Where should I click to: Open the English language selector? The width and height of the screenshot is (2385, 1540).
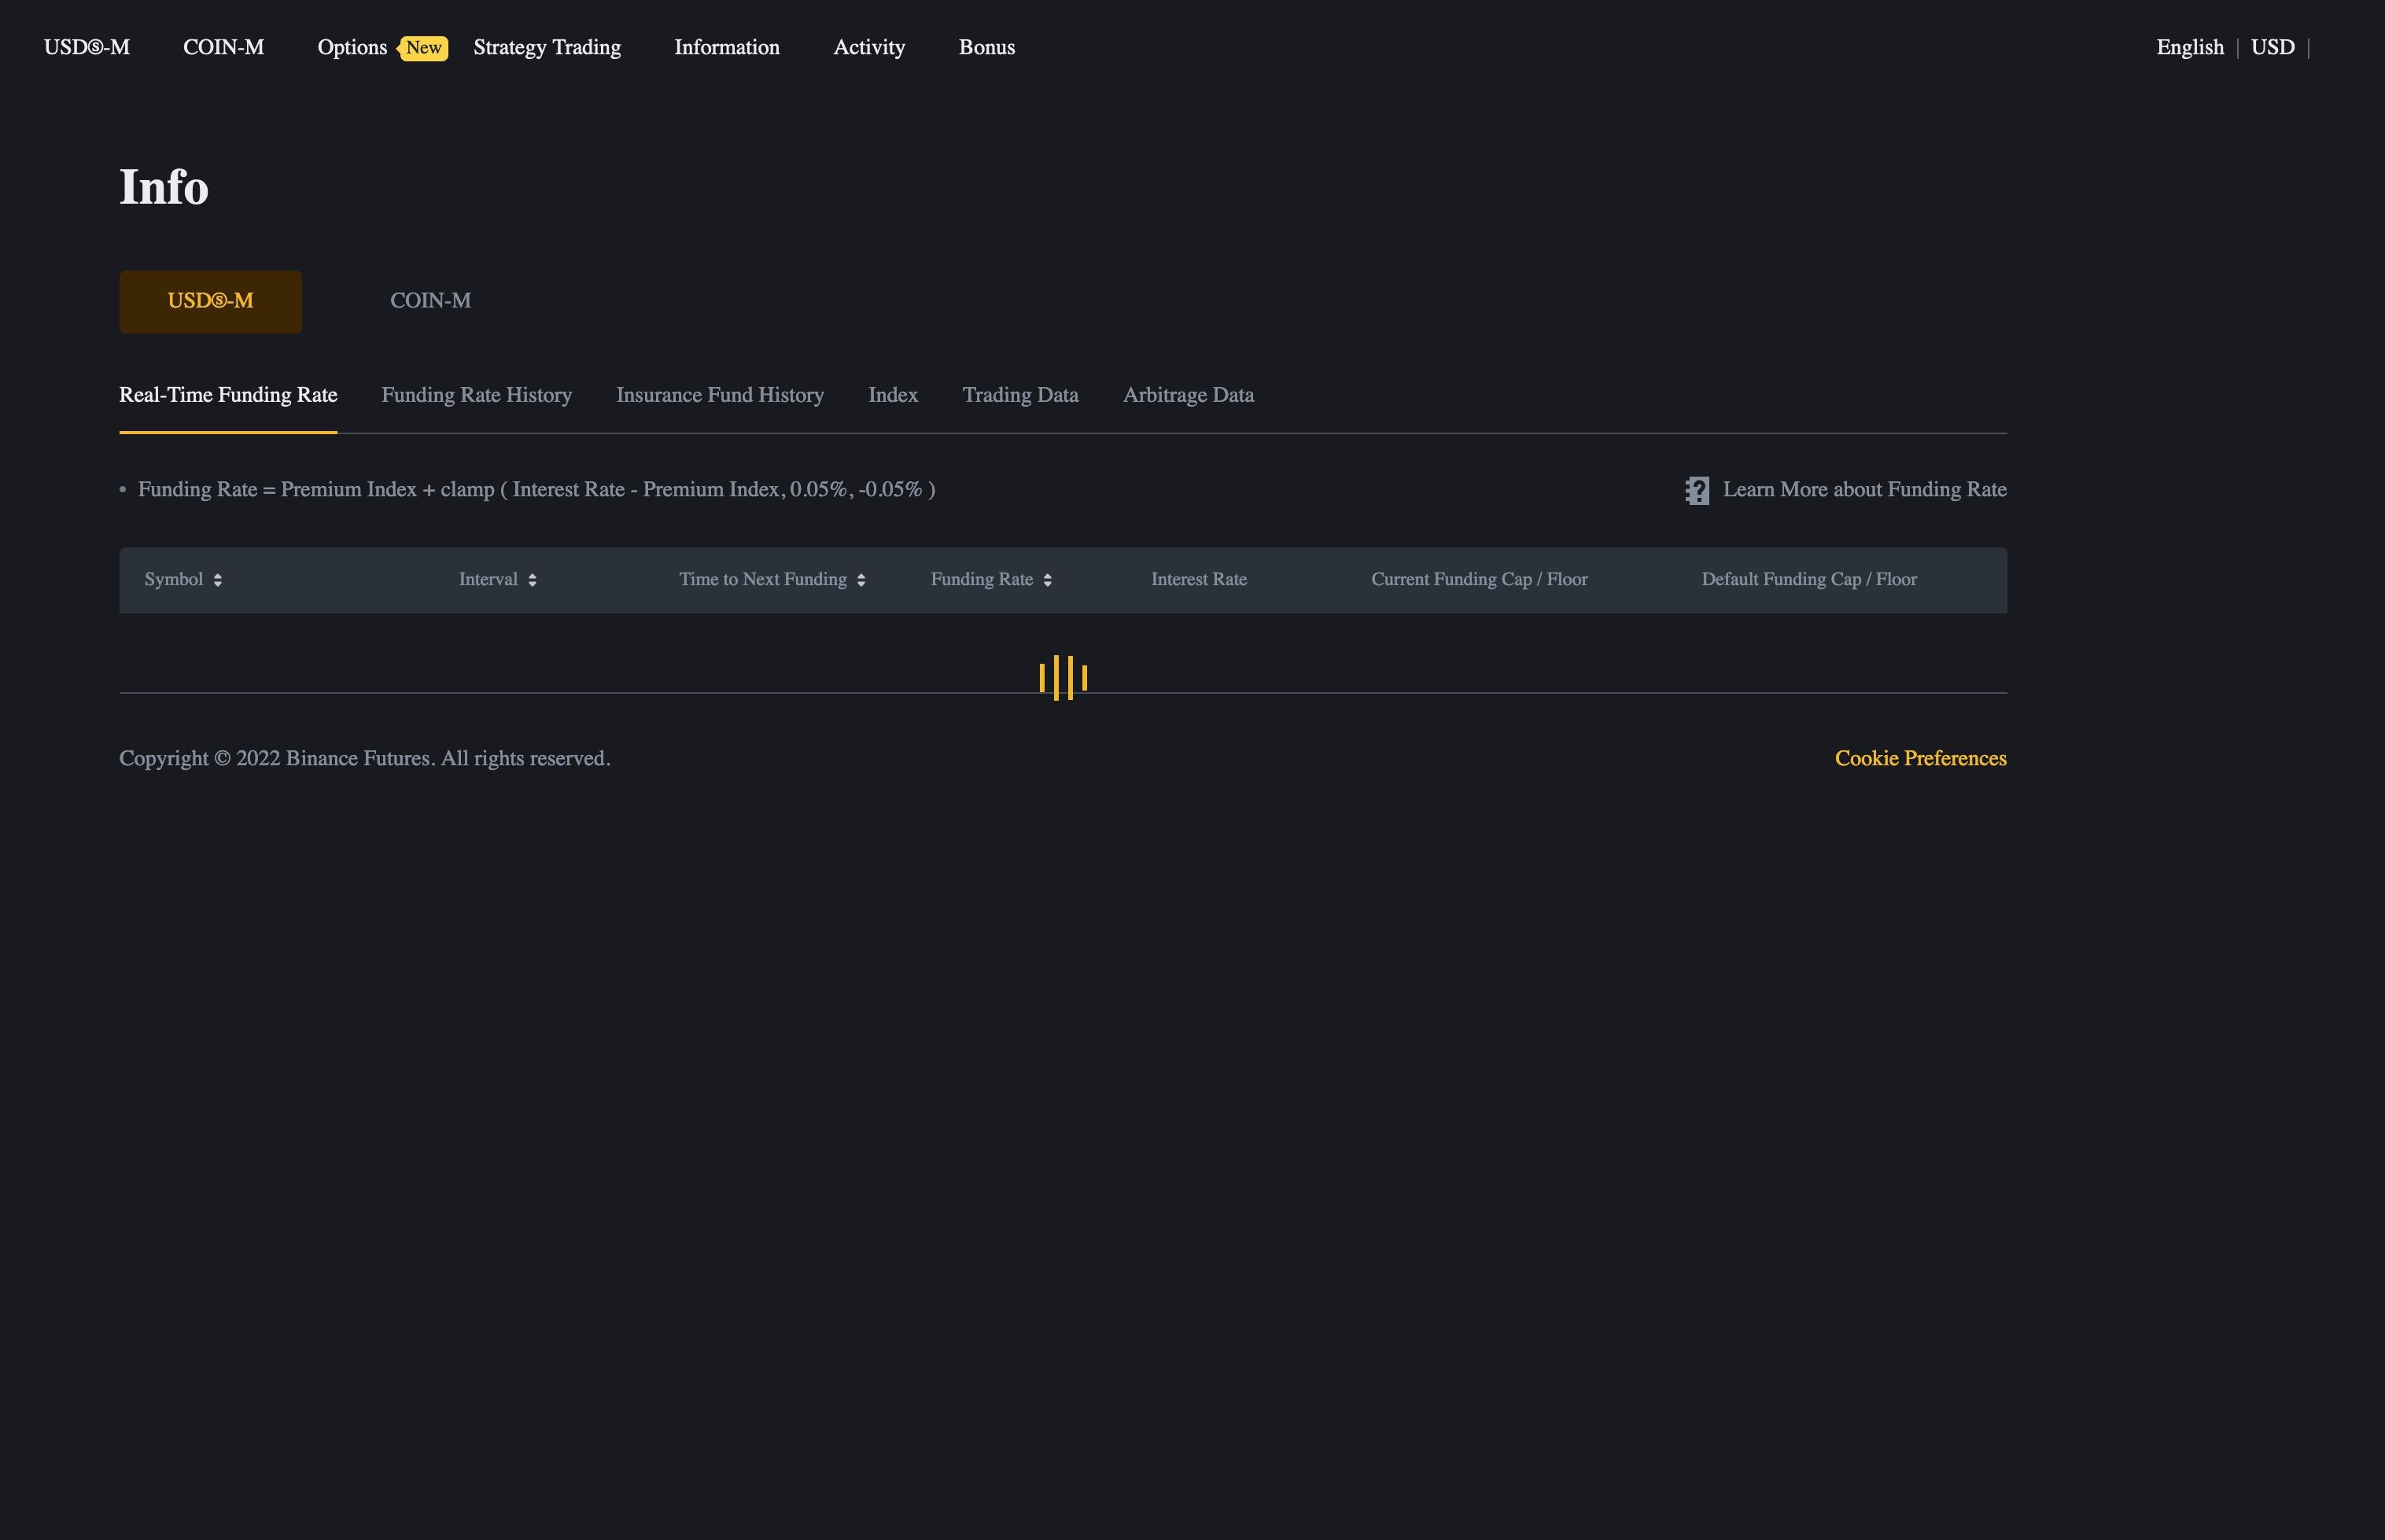pyautogui.click(x=2189, y=48)
